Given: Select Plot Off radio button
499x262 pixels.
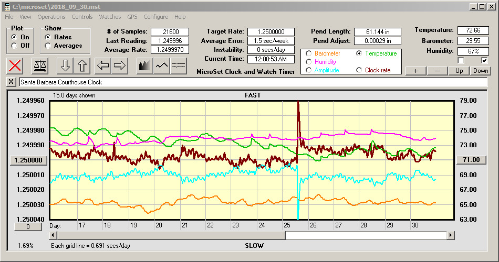Looking at the screenshot, I should pyautogui.click(x=14, y=46).
